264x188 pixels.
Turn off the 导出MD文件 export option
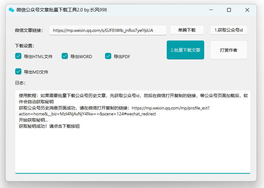pyautogui.click(x=18, y=71)
